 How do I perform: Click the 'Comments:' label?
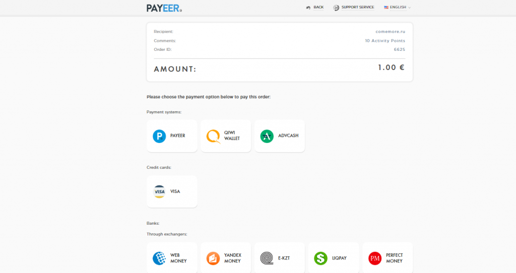pos(165,41)
